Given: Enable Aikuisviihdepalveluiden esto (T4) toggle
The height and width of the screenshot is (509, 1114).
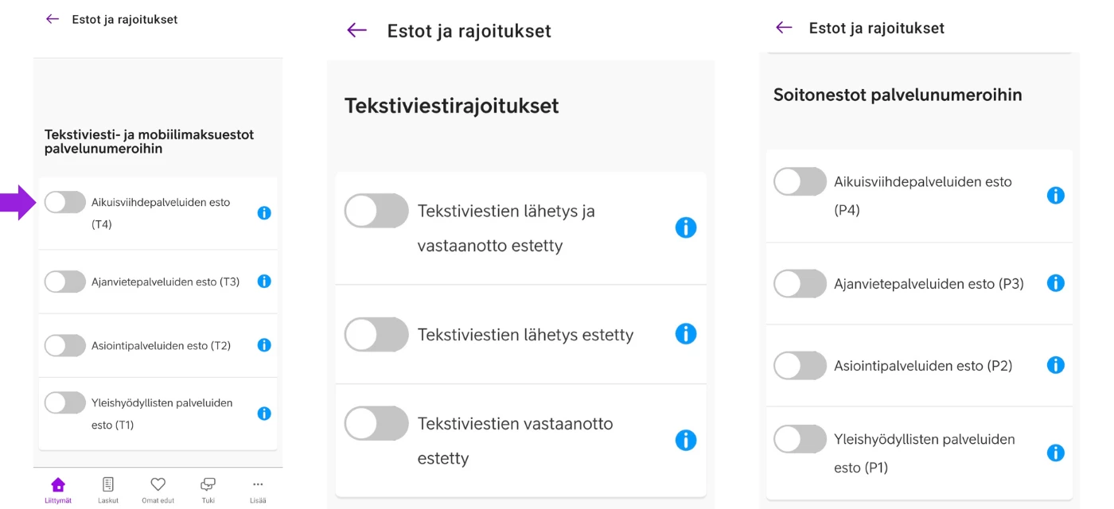Looking at the screenshot, I should (x=64, y=202).
